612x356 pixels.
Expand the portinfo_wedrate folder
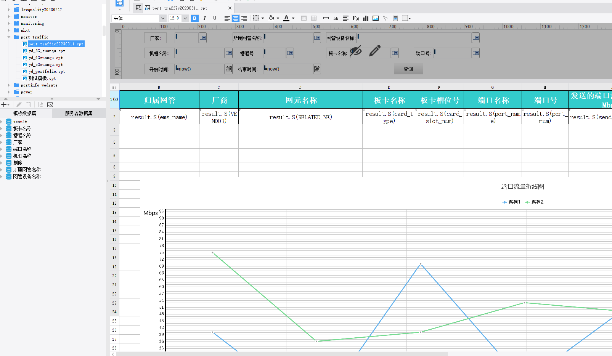pyautogui.click(x=9, y=85)
